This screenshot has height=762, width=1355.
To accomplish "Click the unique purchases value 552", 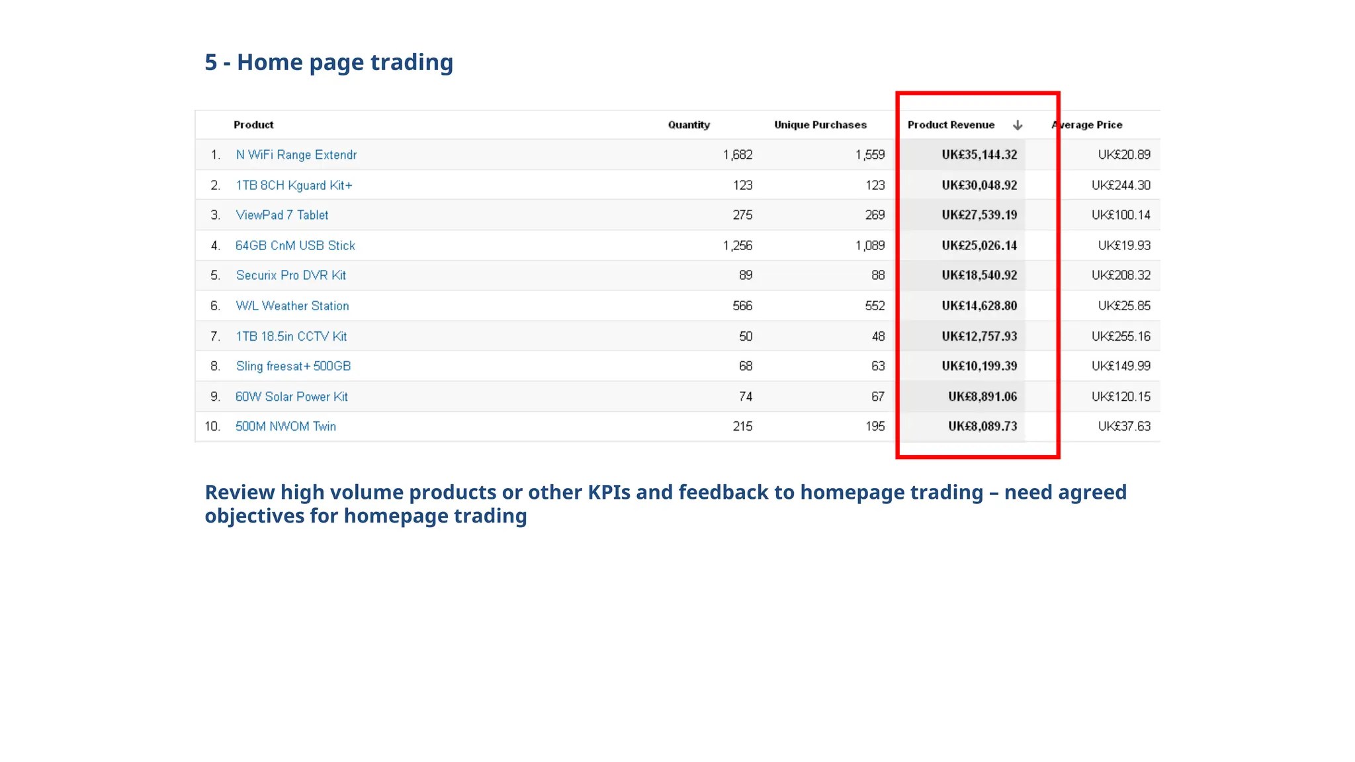I will tap(875, 306).
